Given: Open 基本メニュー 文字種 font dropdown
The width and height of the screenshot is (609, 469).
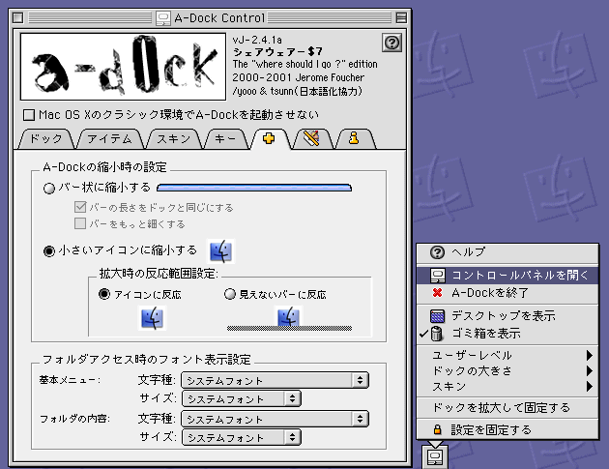Looking at the screenshot, I should click(275, 380).
